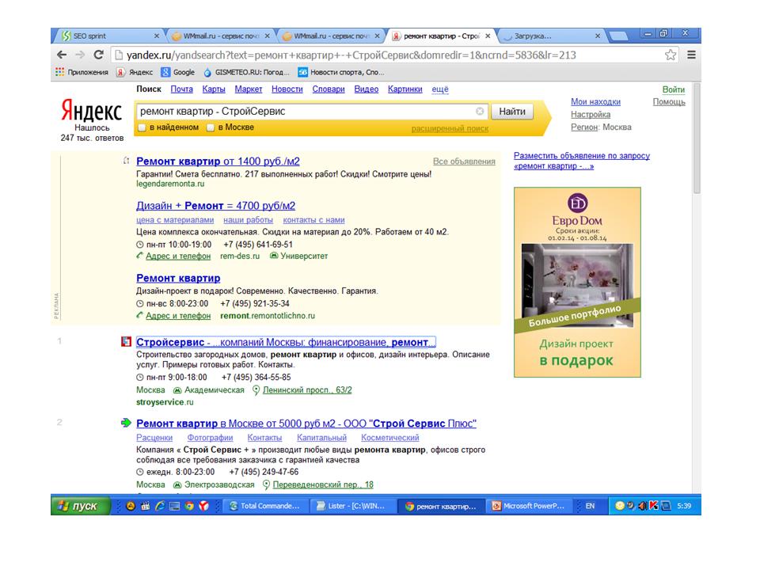Open the Приложения apps bookmark
Viewport: 760px width, 570px height.
coord(82,72)
